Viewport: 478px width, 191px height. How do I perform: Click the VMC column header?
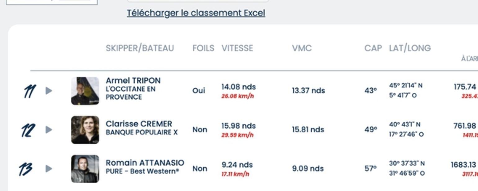302,48
